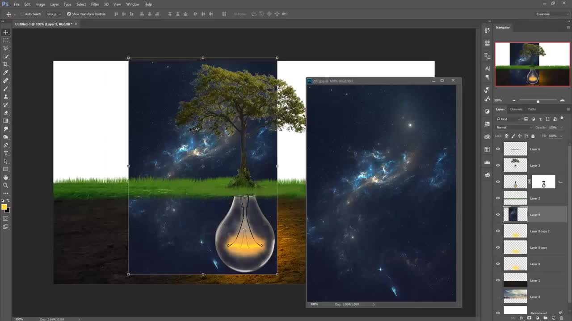Select the Crop tool
The height and width of the screenshot is (321, 572).
5,64
